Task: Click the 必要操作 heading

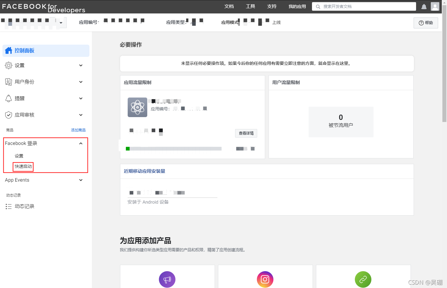Action: coord(131,45)
